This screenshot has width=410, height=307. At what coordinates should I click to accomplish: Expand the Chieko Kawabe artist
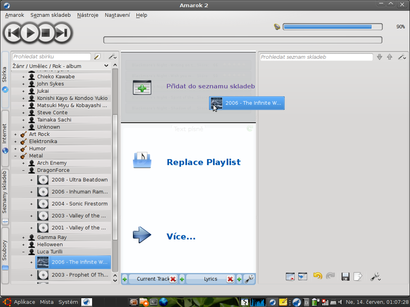tap(23, 77)
